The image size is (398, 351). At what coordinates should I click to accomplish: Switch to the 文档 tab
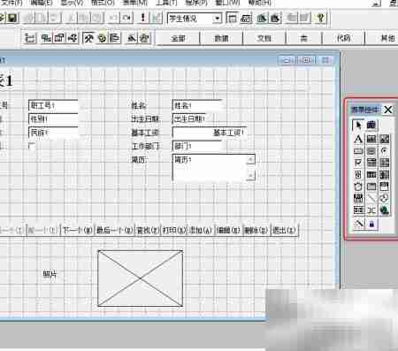264,38
